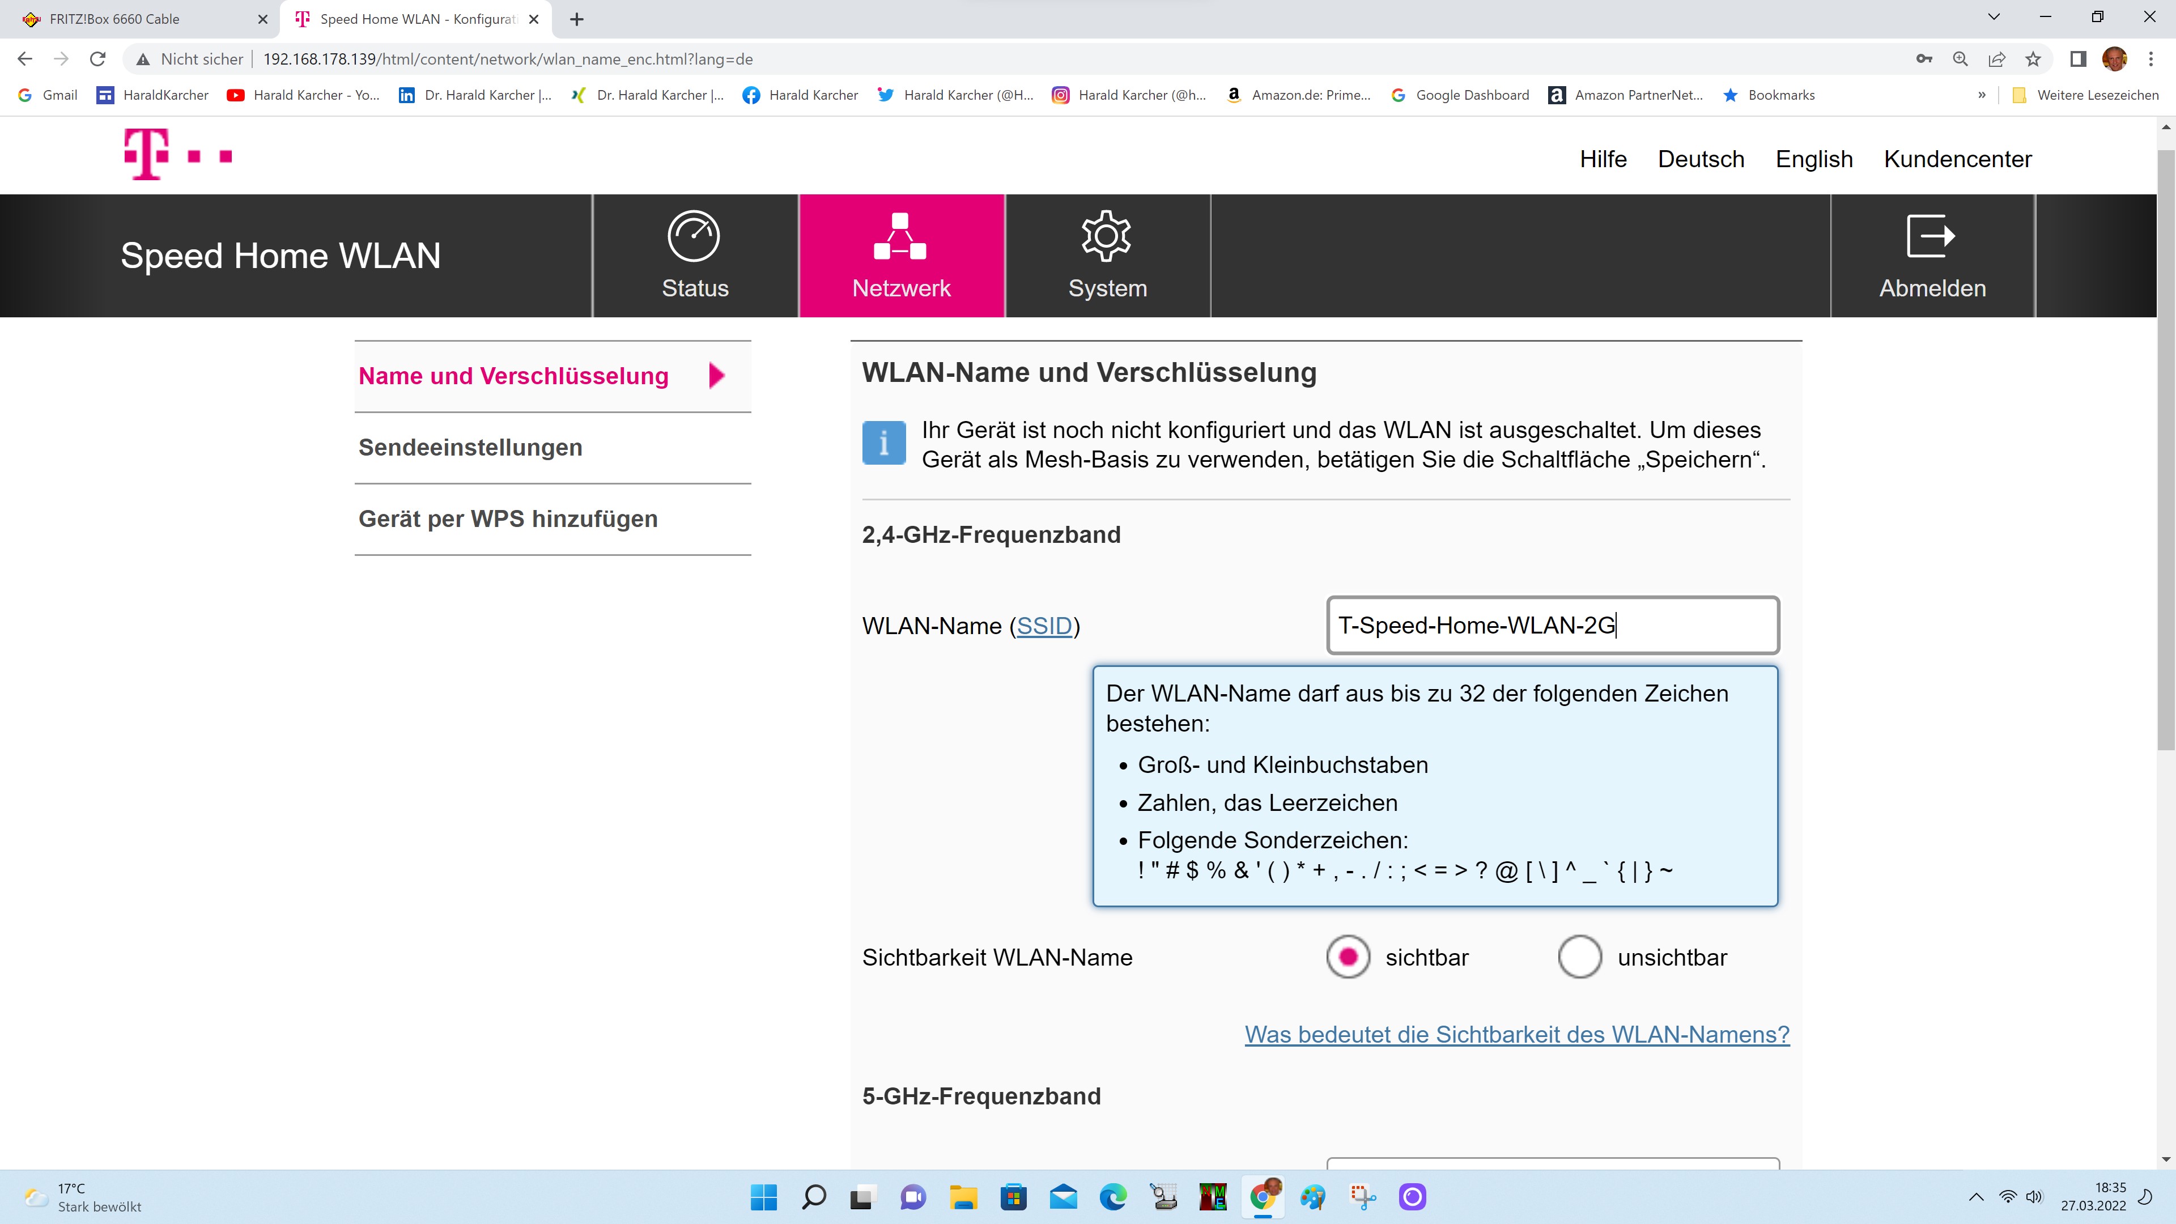Click the page vertical scrollbar

coord(2165,448)
